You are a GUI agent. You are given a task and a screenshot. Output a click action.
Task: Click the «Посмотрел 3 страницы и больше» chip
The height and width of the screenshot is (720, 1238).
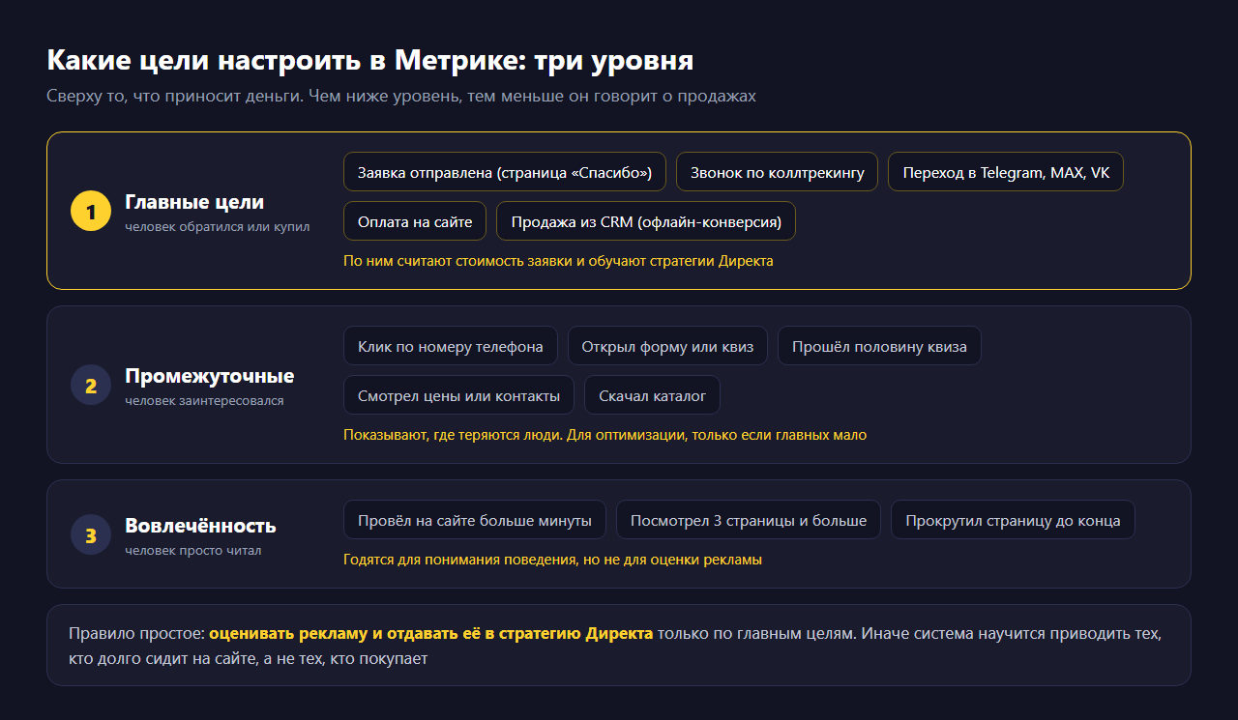point(749,520)
